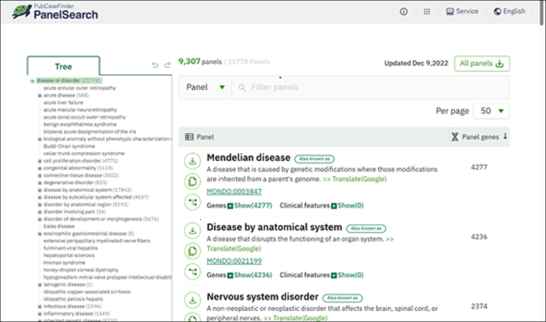Open the Service menu
Image resolution: width=546 pixels, height=322 pixels.
coord(462,12)
